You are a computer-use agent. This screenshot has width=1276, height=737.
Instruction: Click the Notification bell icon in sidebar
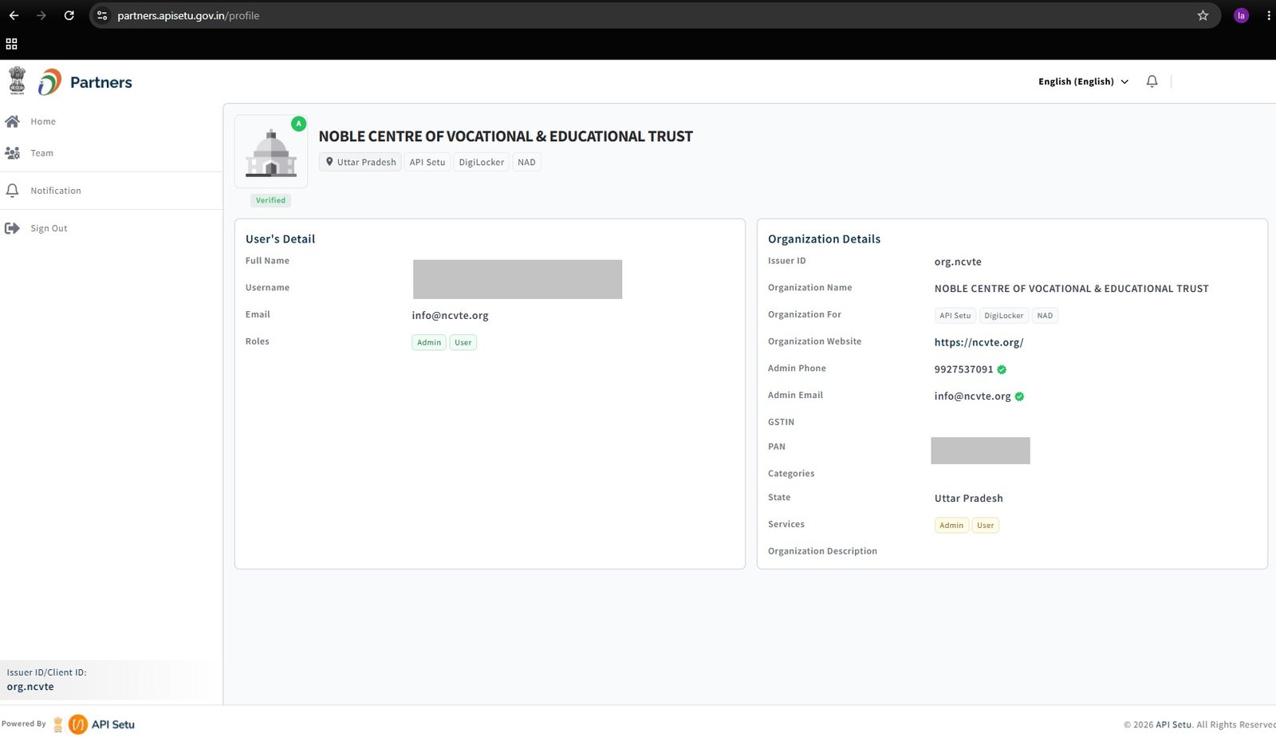click(x=12, y=191)
